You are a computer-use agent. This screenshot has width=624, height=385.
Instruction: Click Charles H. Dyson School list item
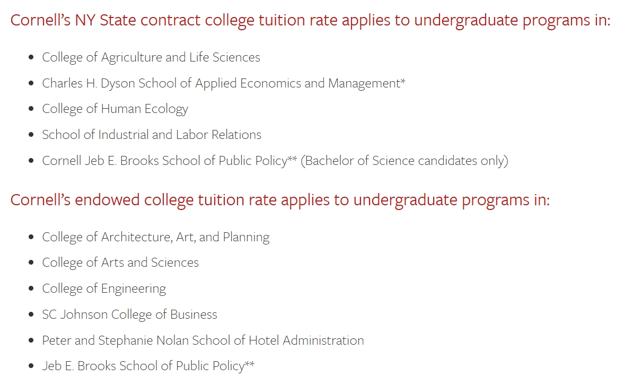[224, 83]
